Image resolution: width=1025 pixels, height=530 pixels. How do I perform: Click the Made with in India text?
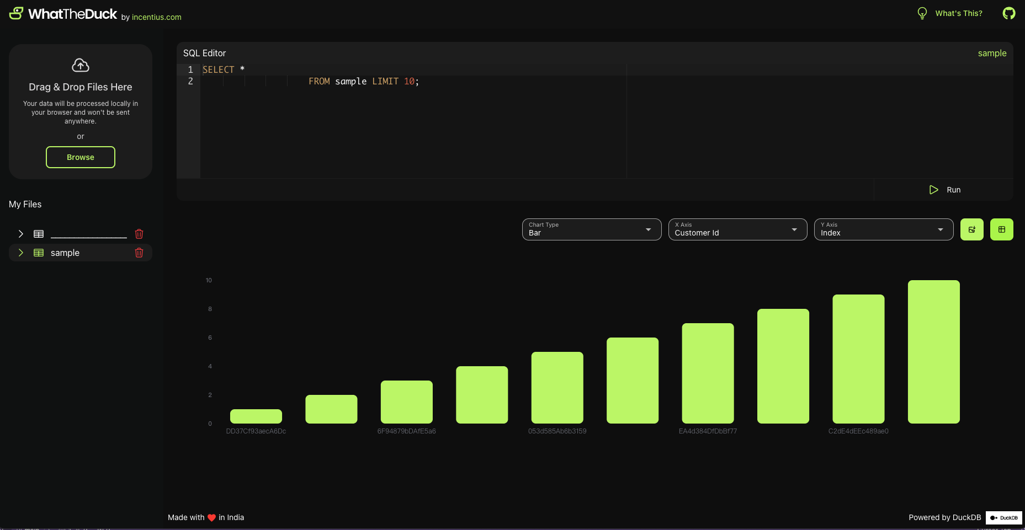tap(206, 517)
